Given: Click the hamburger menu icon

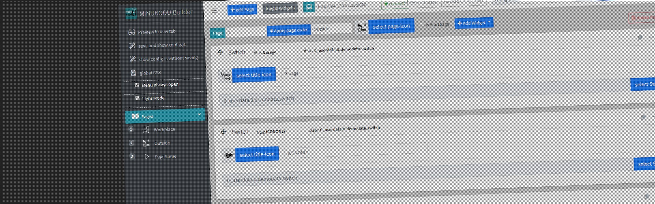Looking at the screenshot, I should coord(214,11).
